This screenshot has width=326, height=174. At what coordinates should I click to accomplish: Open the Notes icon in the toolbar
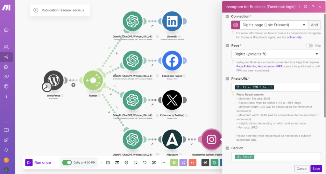point(136,163)
